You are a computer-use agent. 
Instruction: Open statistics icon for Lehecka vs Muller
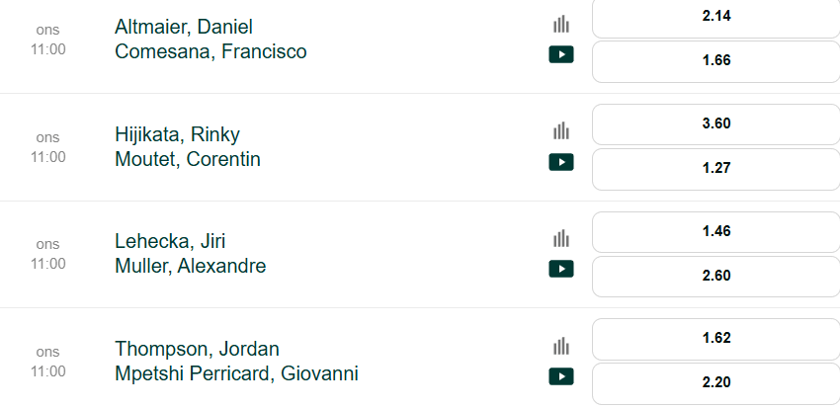[x=561, y=238]
